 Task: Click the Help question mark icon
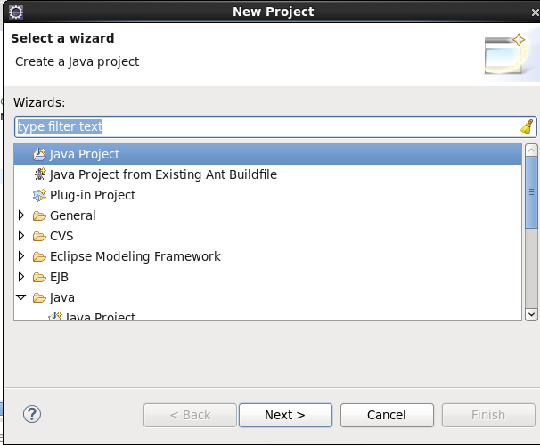pos(32,414)
